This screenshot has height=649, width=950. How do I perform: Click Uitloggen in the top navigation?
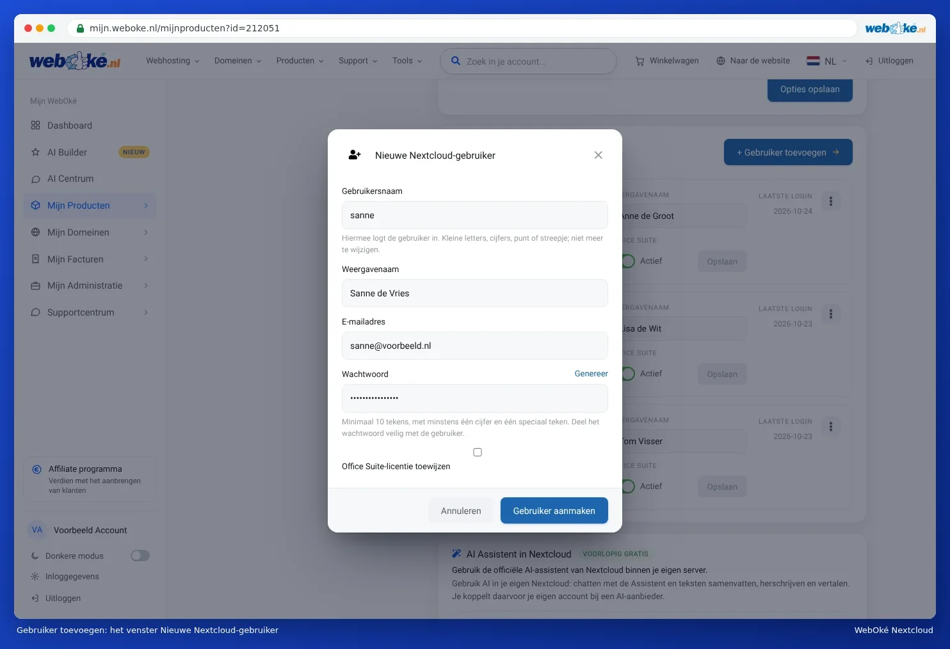[x=889, y=61]
